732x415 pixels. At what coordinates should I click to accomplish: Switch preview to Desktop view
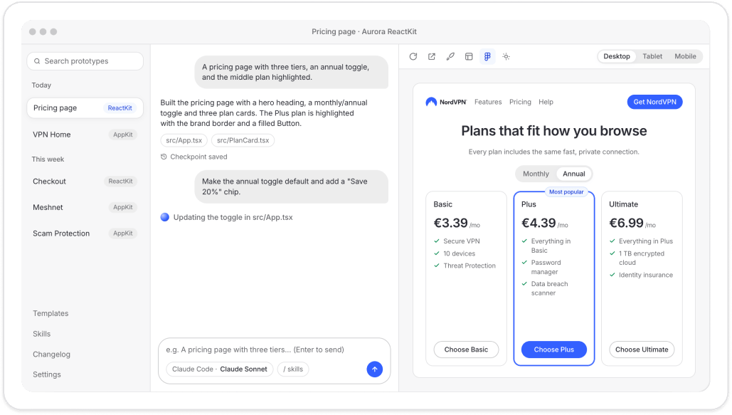tap(617, 56)
